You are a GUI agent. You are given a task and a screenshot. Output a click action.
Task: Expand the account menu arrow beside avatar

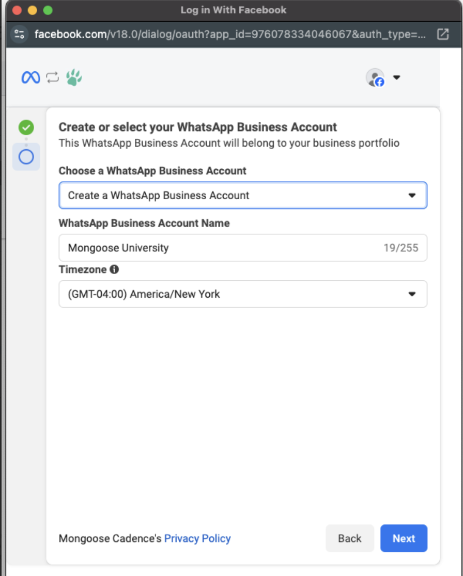(x=396, y=78)
